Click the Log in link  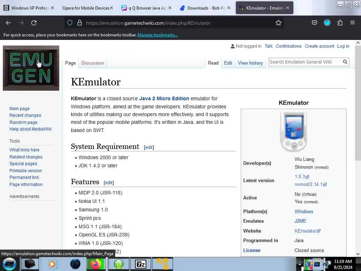(343, 46)
